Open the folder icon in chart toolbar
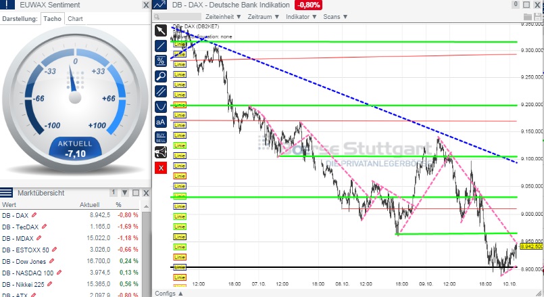 (x=527, y=16)
